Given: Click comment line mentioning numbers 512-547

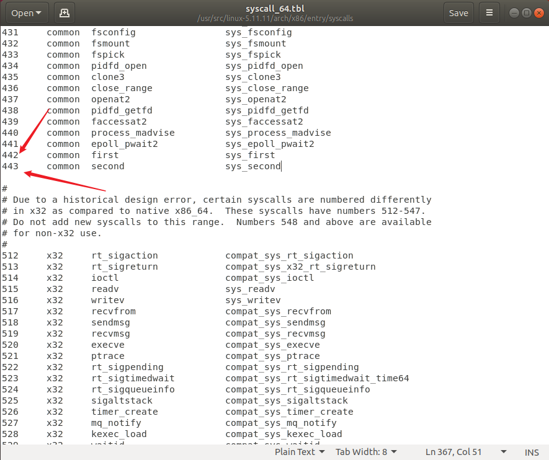Looking at the screenshot, I should click(214, 211).
